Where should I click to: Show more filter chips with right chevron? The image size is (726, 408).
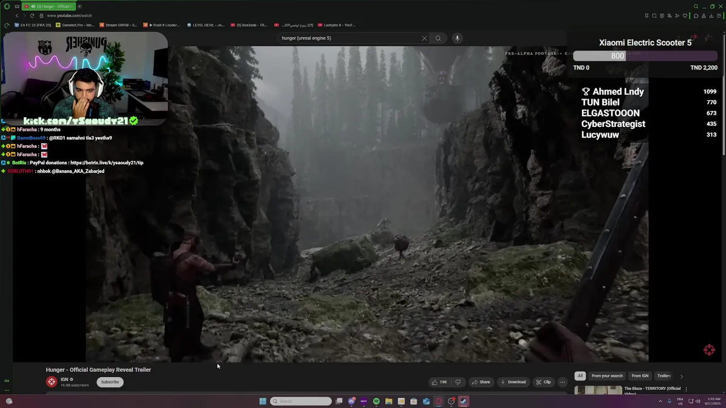681,376
